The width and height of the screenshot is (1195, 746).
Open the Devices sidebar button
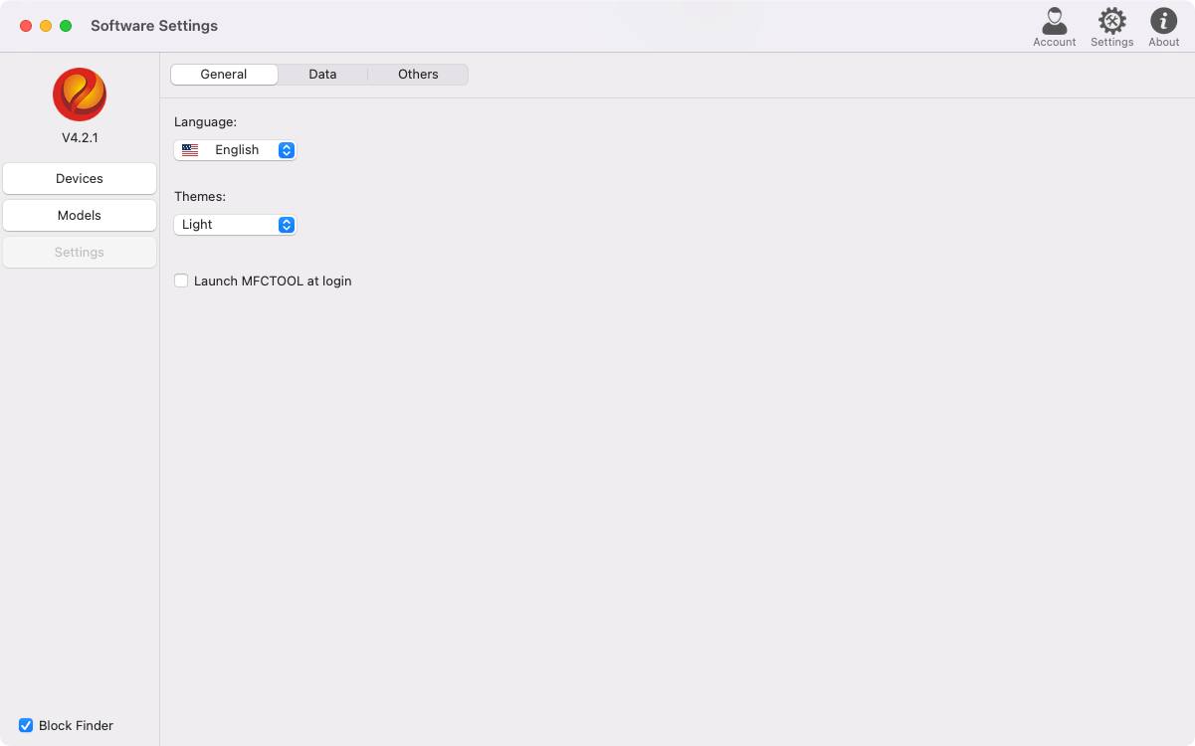tap(80, 179)
